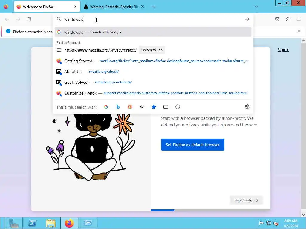Open the Sign in link

tap(283, 50)
